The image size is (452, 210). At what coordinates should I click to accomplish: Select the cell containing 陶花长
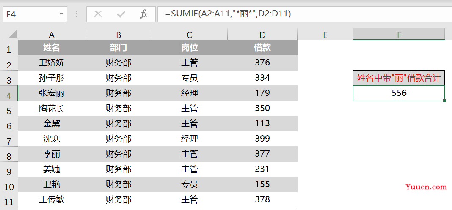[x=52, y=108]
